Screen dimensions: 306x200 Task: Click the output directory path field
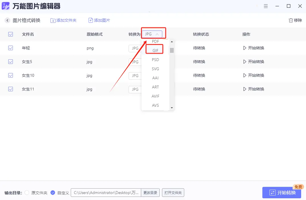pyautogui.click(x=106, y=193)
